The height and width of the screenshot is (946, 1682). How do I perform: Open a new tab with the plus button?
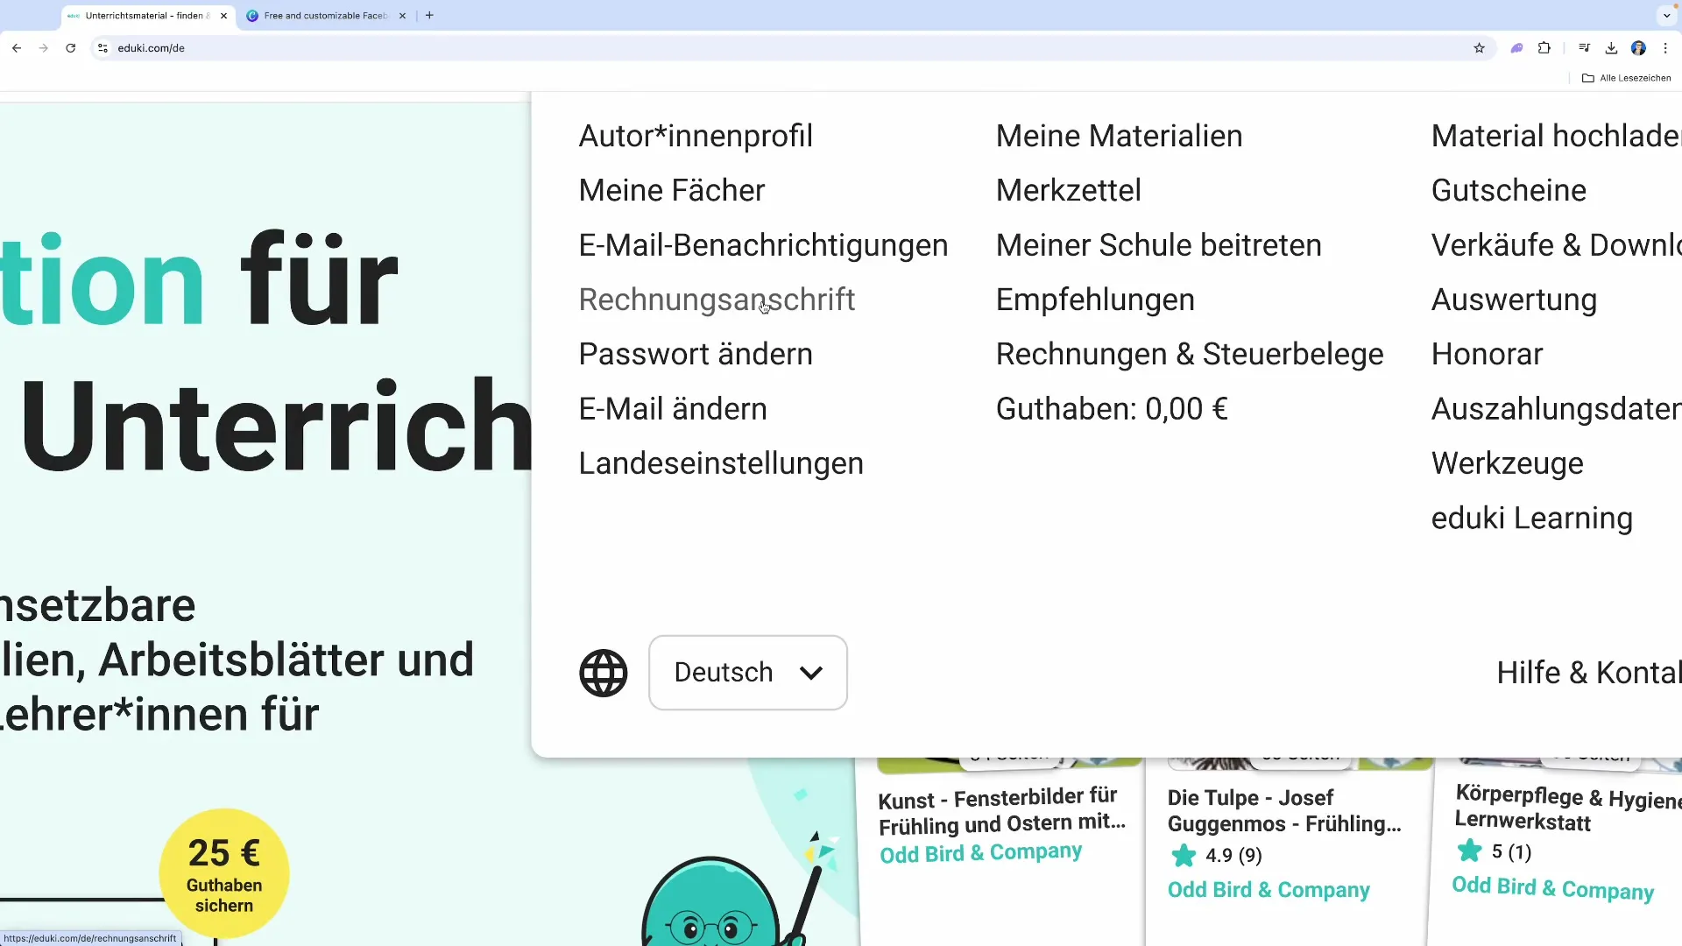click(x=428, y=15)
